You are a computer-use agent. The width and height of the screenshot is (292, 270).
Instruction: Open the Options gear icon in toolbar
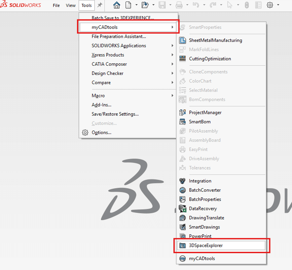click(270, 5)
